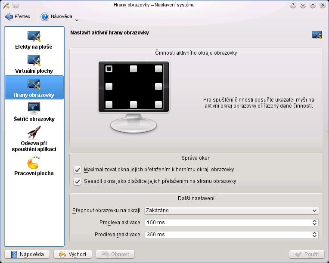Image resolution: width=329 pixels, height=263 pixels.
Task: Click into Prodleva aktivace 150 ms field
Action: point(228,223)
